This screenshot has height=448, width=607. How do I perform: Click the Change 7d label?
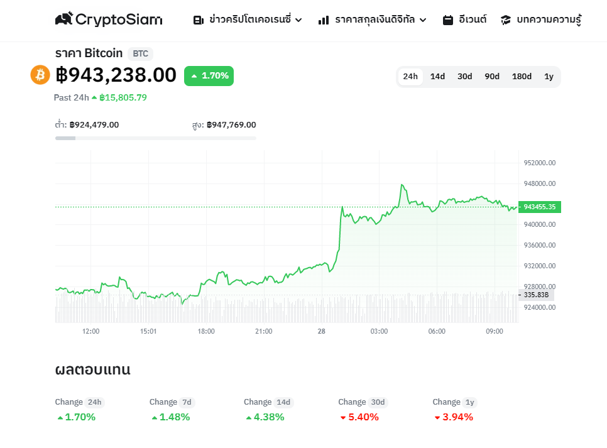click(172, 402)
